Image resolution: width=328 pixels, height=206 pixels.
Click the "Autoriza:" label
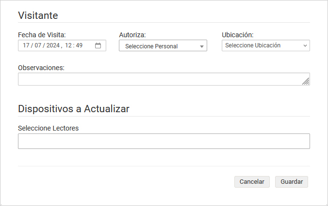[x=132, y=35]
